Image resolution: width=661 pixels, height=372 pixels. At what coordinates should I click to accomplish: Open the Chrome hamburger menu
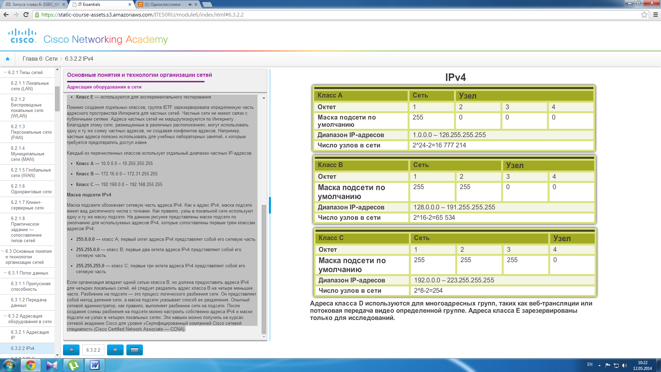point(655,15)
